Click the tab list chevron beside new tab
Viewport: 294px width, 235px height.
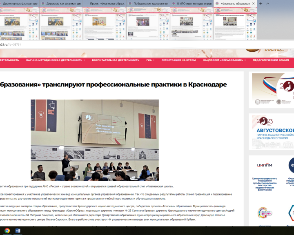point(268,3)
